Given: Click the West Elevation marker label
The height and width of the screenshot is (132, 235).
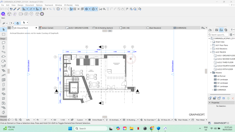Looking at the screenshot, I should coord(29,66).
